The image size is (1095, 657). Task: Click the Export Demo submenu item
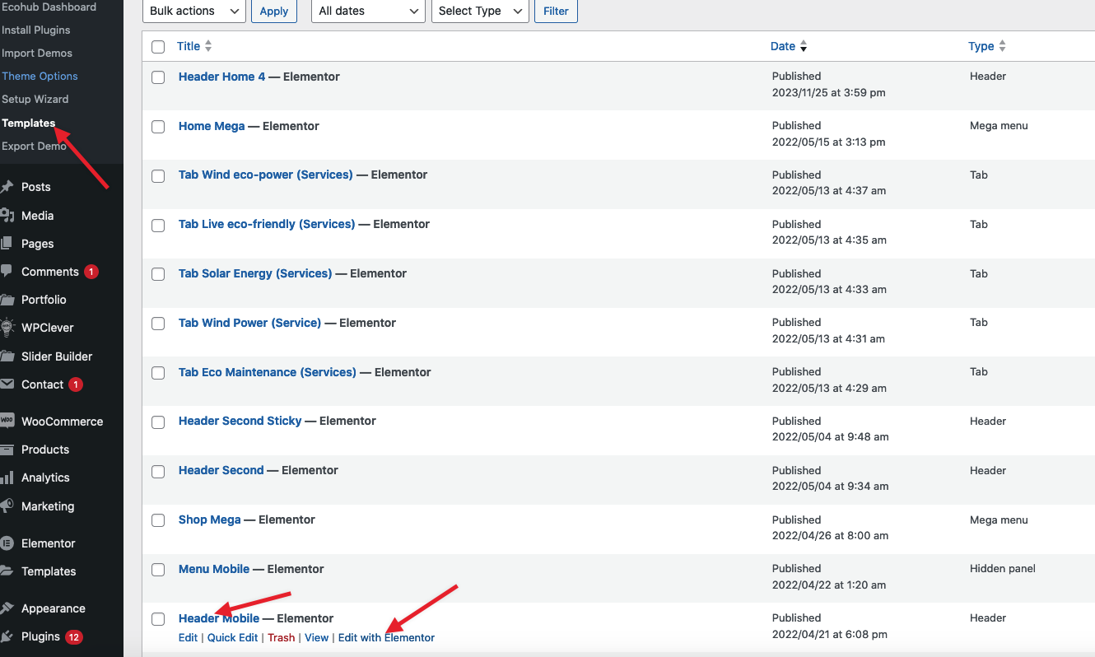click(x=35, y=146)
